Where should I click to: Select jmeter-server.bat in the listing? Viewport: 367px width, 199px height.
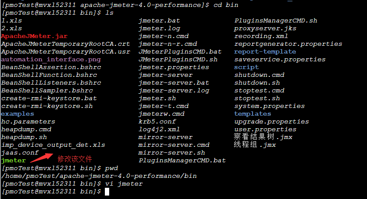174,83
